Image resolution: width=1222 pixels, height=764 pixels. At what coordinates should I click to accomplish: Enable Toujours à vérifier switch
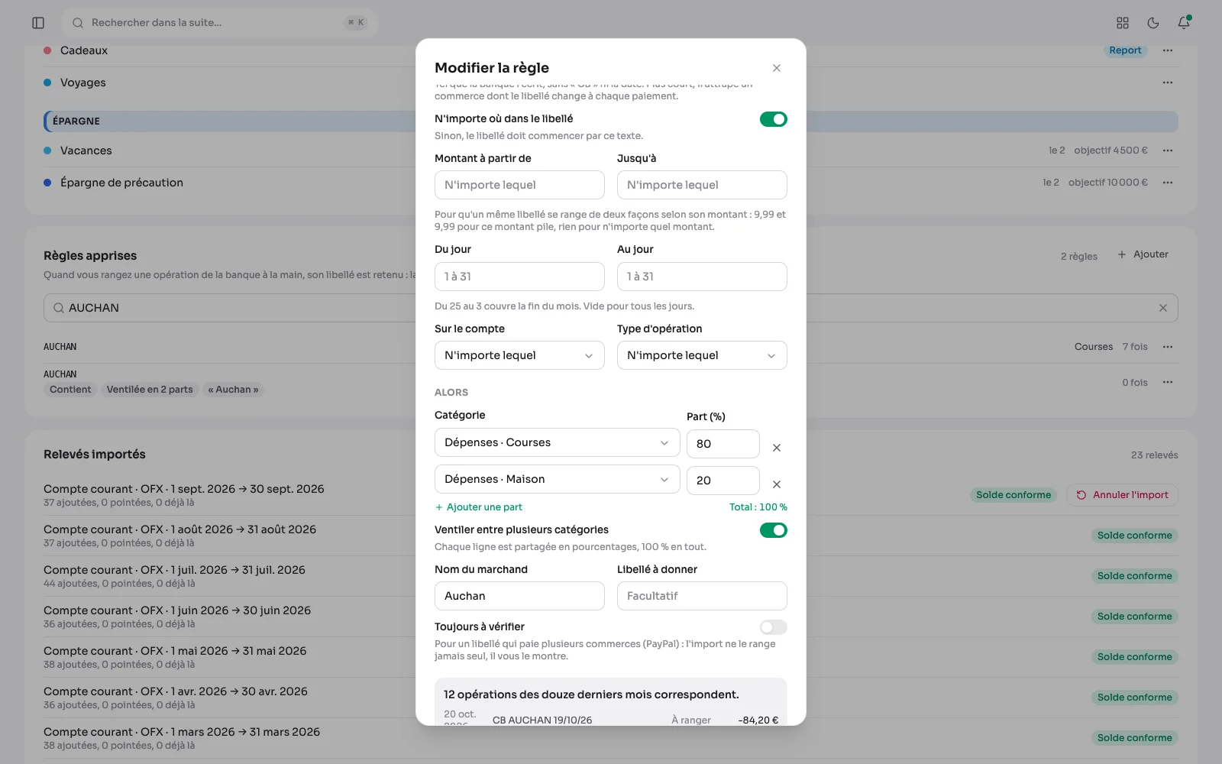pyautogui.click(x=773, y=627)
